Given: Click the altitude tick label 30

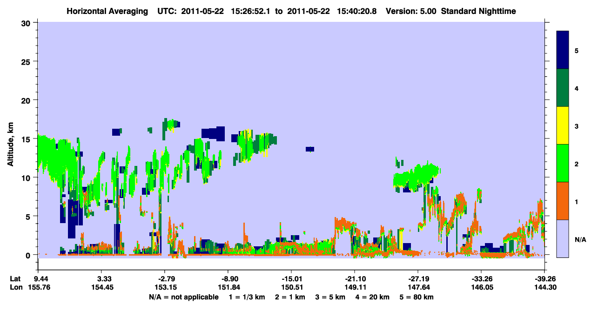Looking at the screenshot, I should pyautogui.click(x=27, y=23).
